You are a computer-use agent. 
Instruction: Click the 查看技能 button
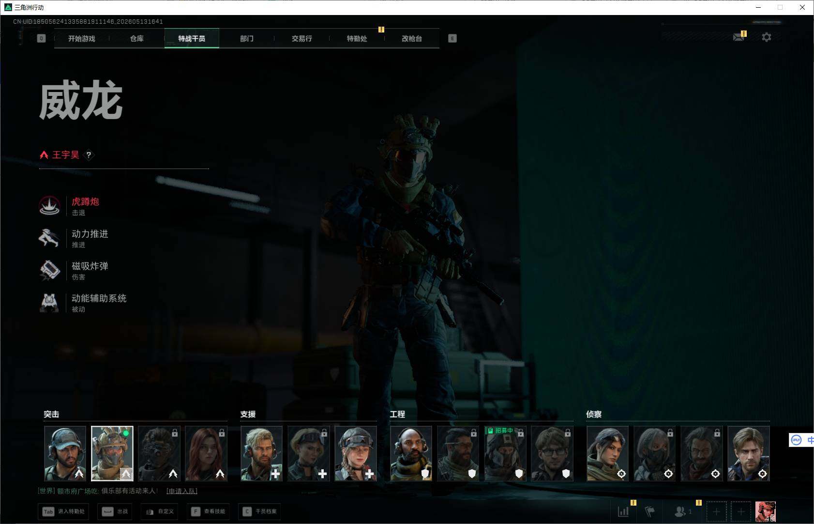pos(209,511)
